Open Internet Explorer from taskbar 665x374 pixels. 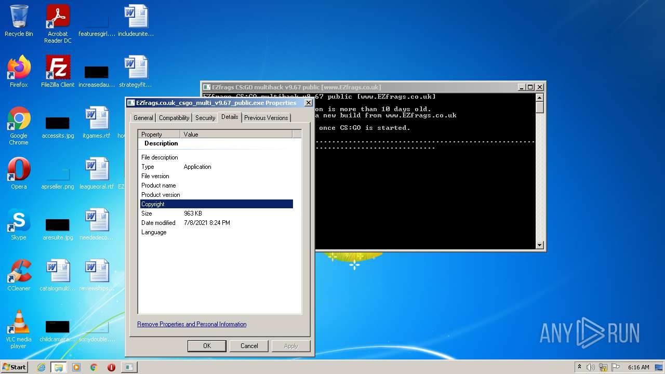click(41, 367)
